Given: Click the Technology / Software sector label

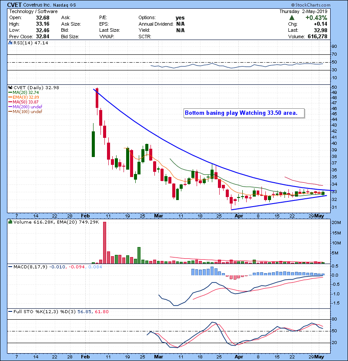Looking at the screenshot, I should click(33, 11).
